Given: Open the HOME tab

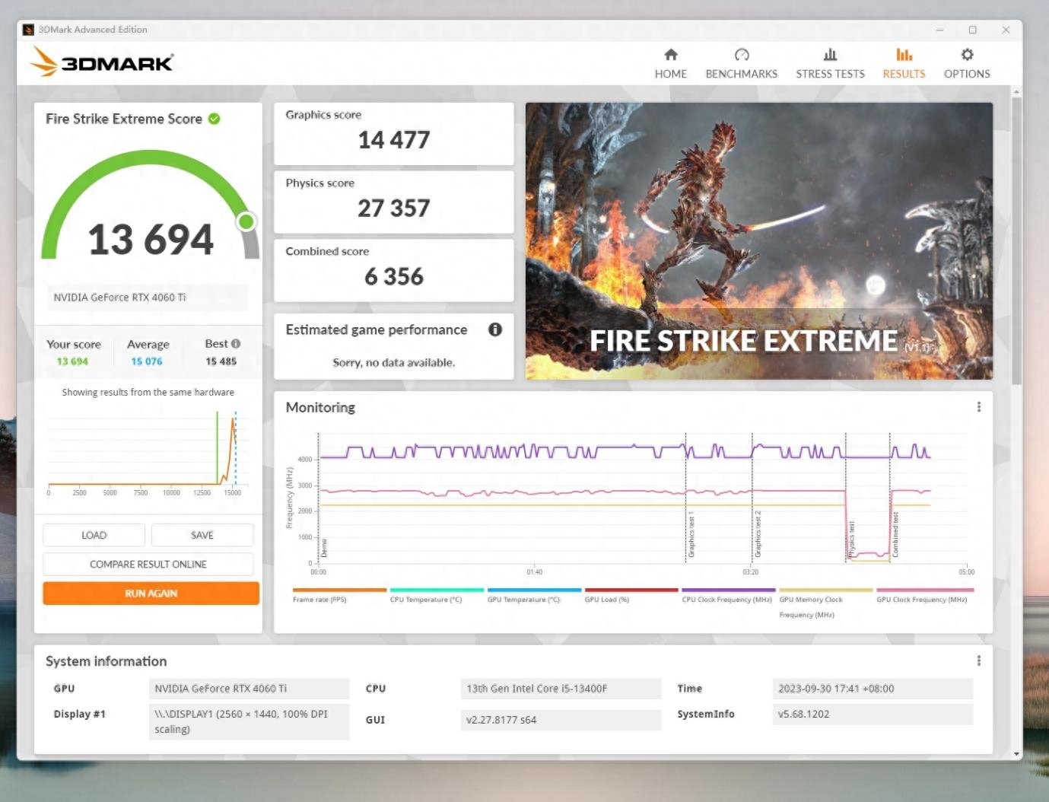Looking at the screenshot, I should [670, 64].
